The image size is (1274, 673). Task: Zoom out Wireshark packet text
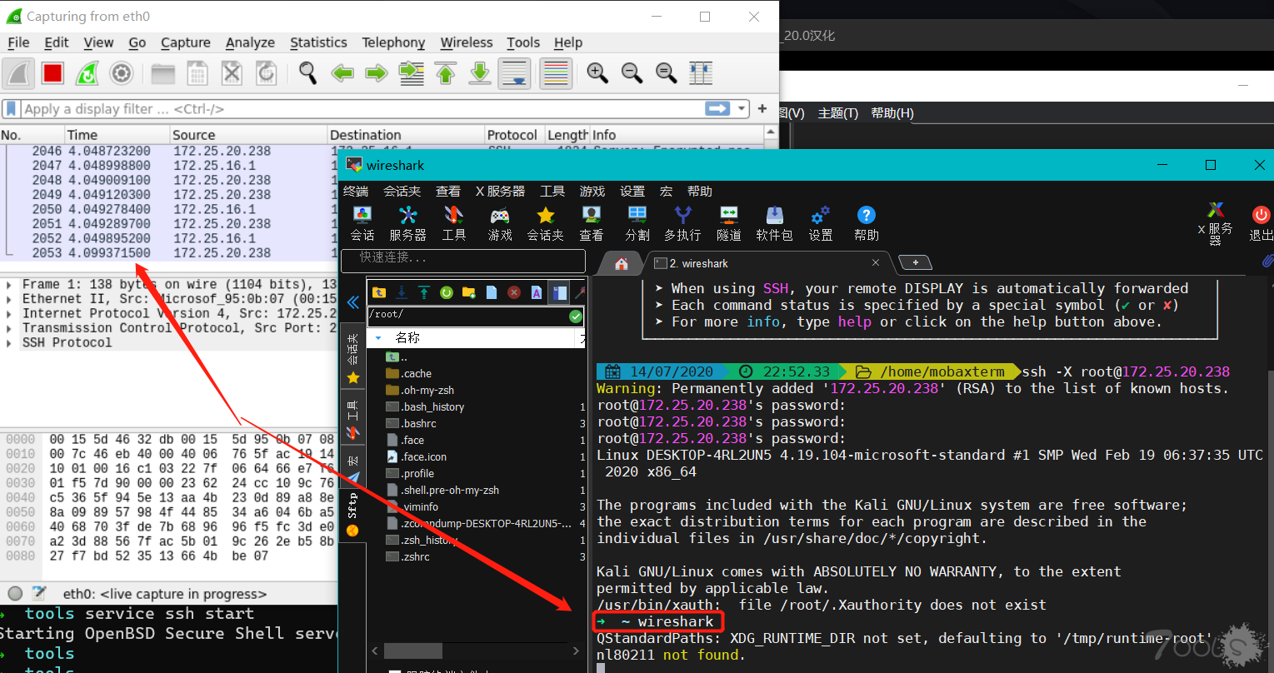[x=632, y=73]
